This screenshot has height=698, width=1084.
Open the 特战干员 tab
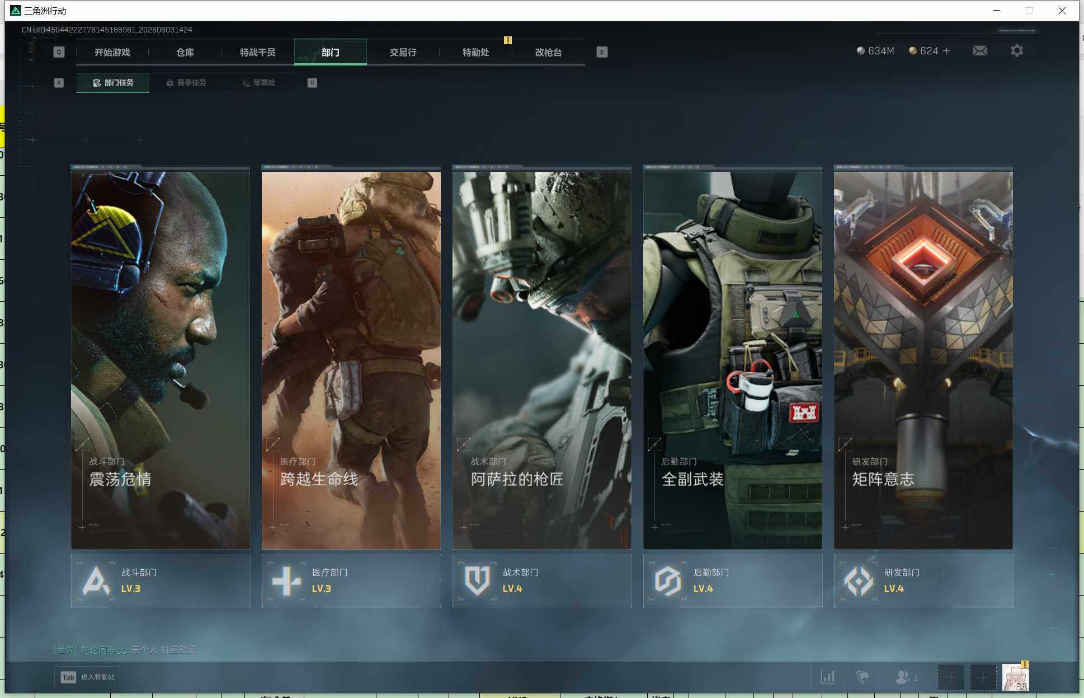[x=257, y=52]
